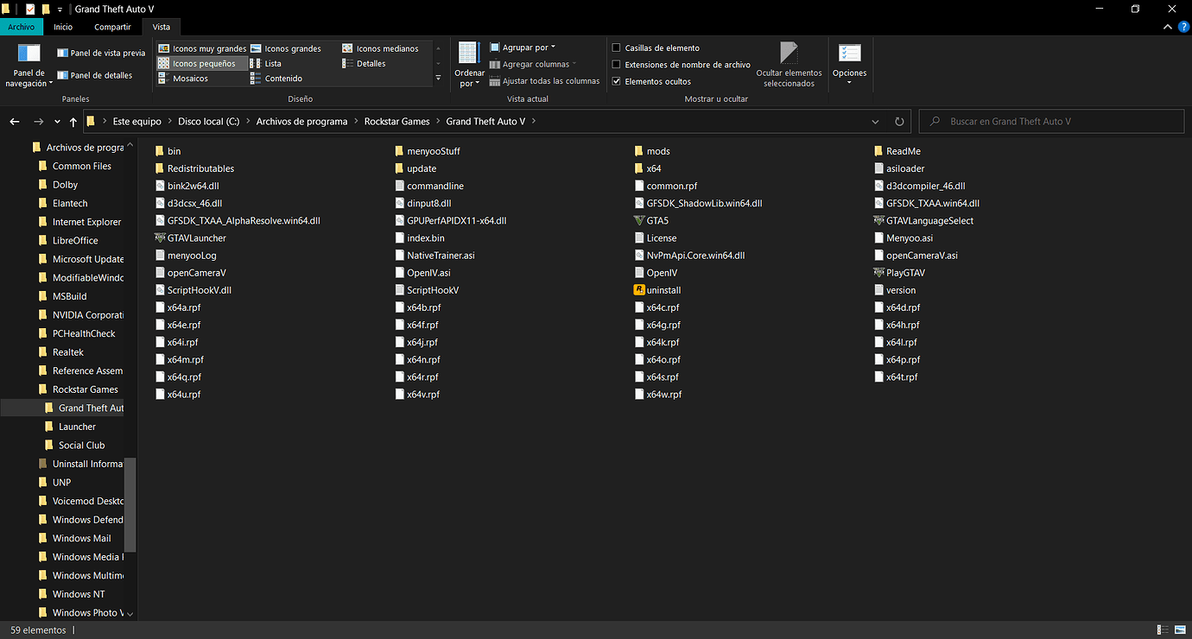Expand the Ordenar por dropdown
Screen dimensions: 1192x639
pos(469,65)
